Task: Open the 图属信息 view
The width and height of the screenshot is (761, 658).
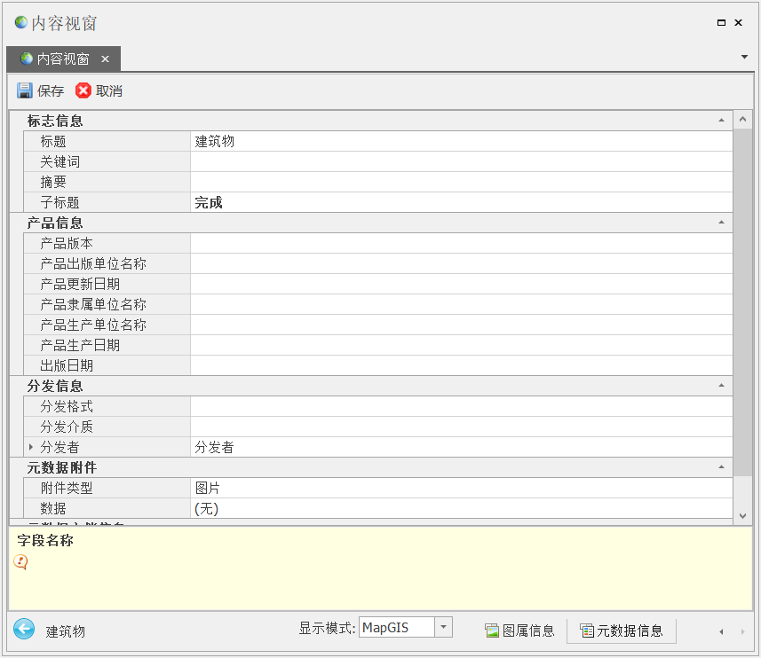Action: (520, 631)
